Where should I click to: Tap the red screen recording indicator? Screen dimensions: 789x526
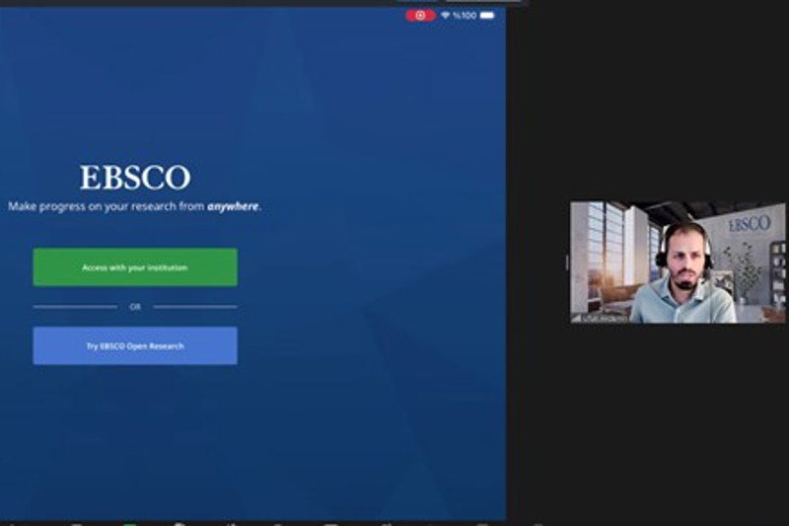tap(420, 16)
